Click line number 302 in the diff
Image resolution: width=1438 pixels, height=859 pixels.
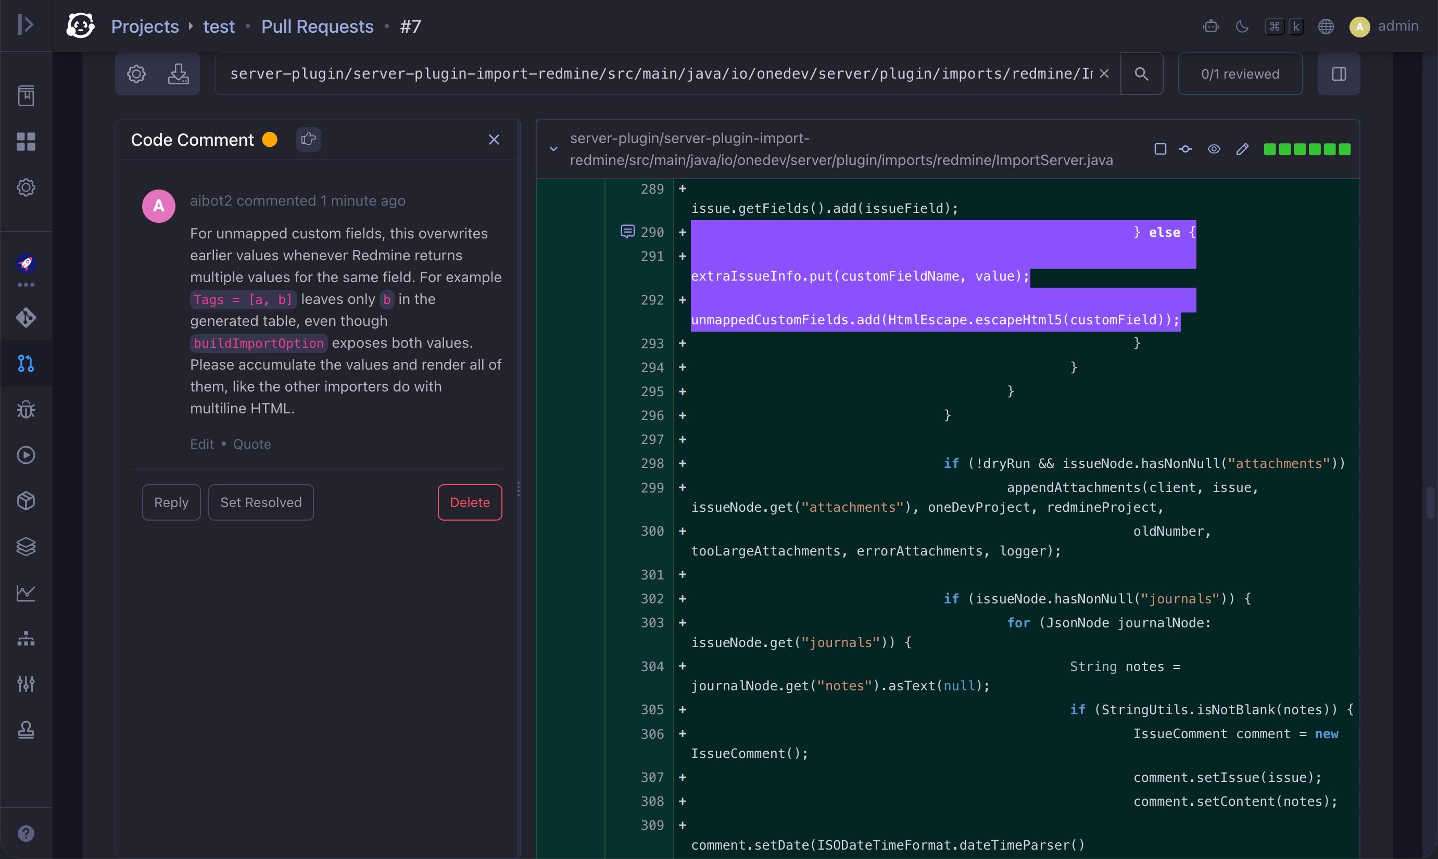(x=652, y=599)
